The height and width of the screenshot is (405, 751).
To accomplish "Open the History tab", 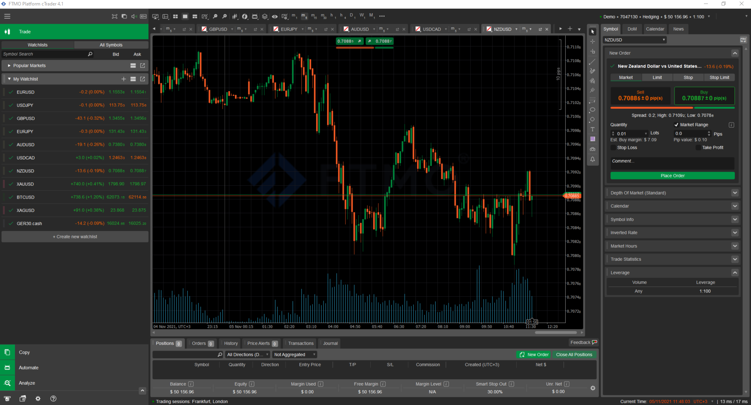I will click(x=230, y=343).
